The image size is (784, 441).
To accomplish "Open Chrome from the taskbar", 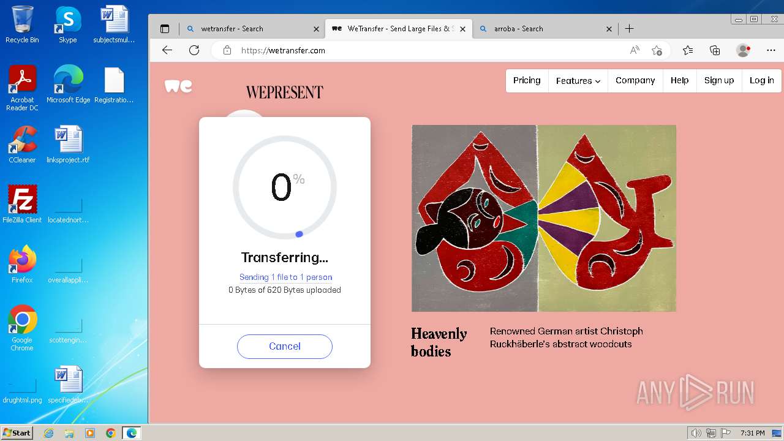I will coord(111,433).
